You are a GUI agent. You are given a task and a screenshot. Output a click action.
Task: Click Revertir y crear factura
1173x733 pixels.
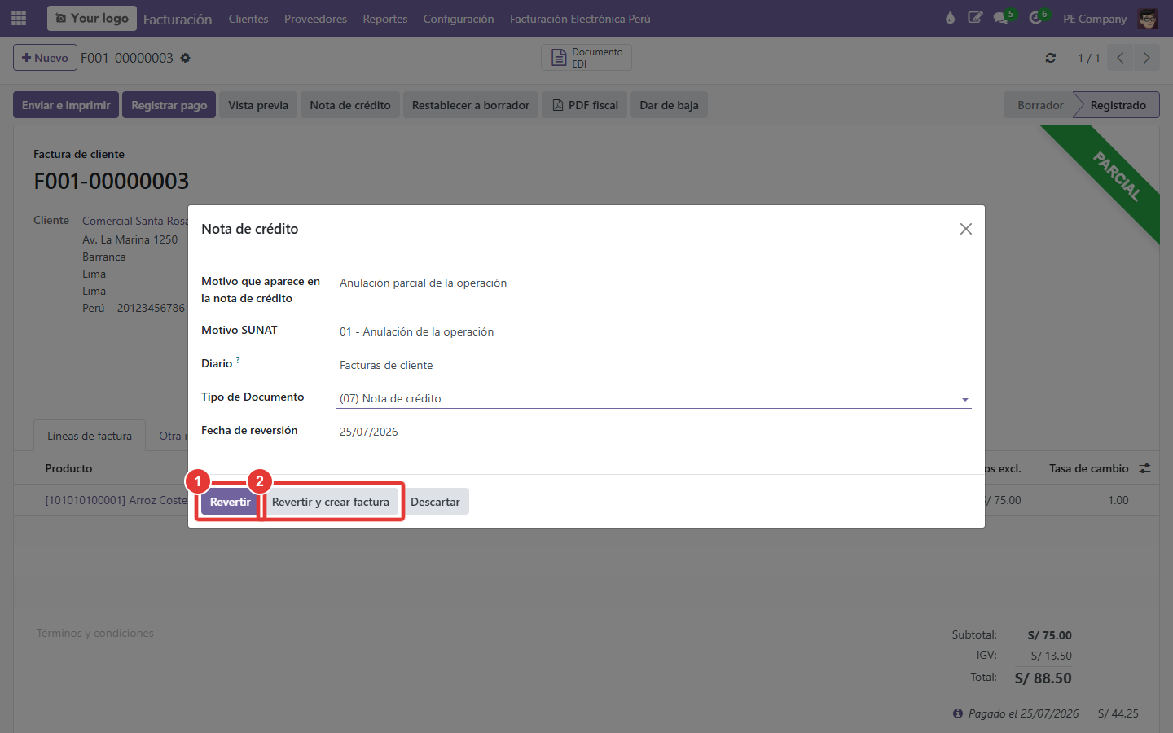click(x=331, y=502)
